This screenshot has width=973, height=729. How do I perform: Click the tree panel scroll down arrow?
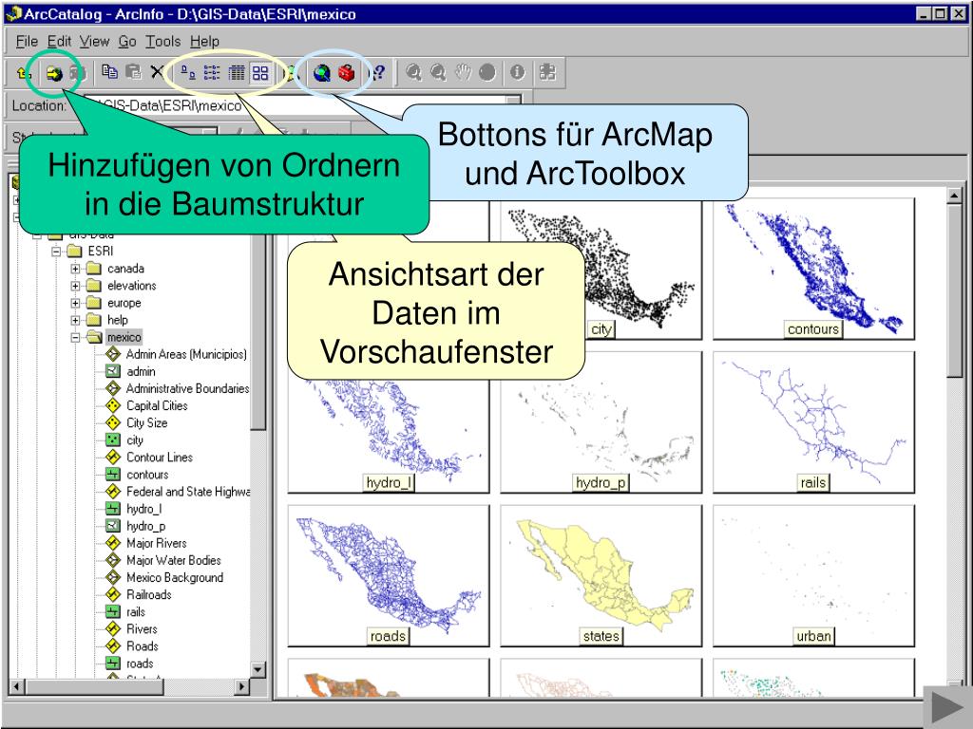pyautogui.click(x=258, y=669)
